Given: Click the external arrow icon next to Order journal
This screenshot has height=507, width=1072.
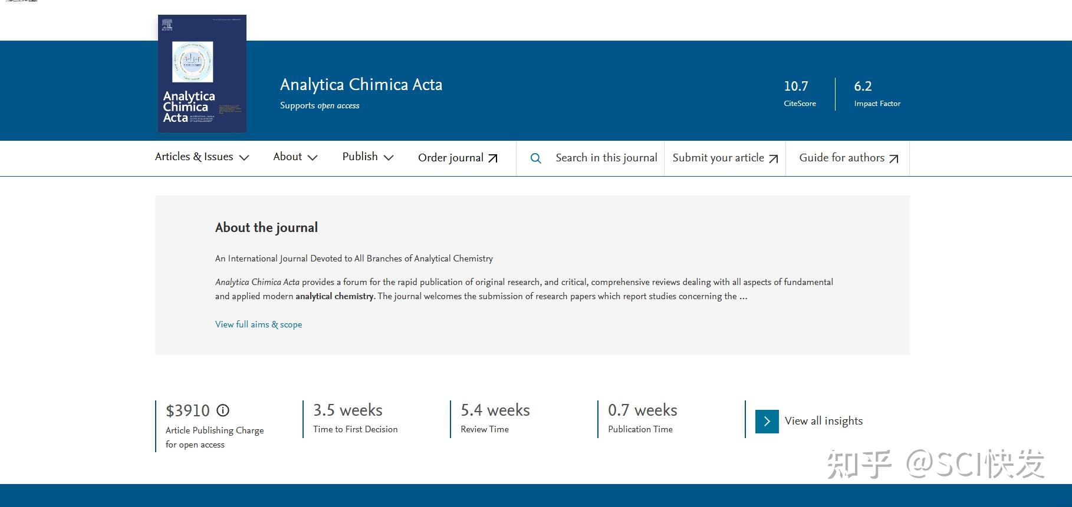Looking at the screenshot, I should click(x=493, y=158).
